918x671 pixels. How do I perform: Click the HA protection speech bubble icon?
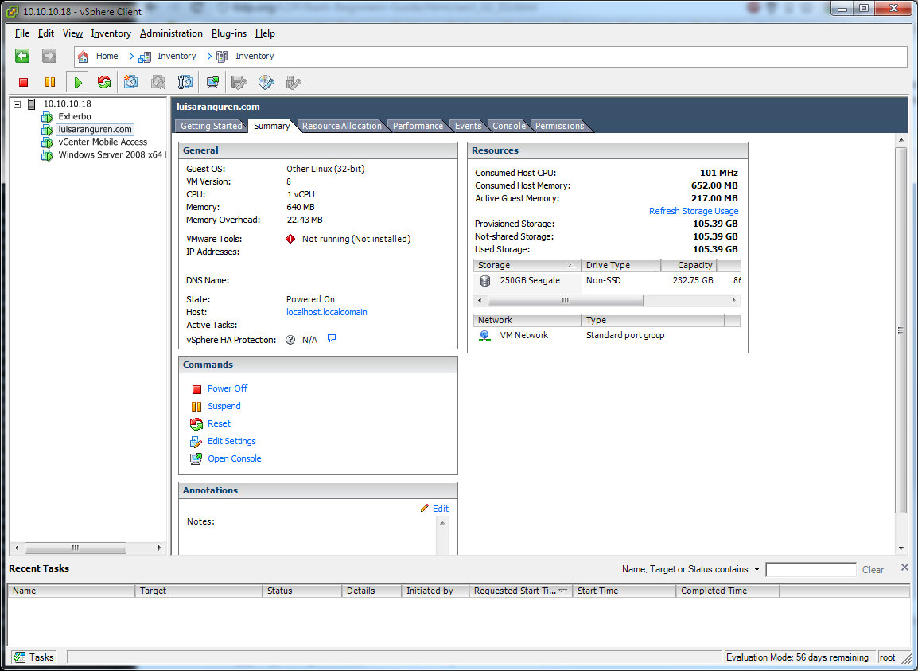(x=332, y=338)
